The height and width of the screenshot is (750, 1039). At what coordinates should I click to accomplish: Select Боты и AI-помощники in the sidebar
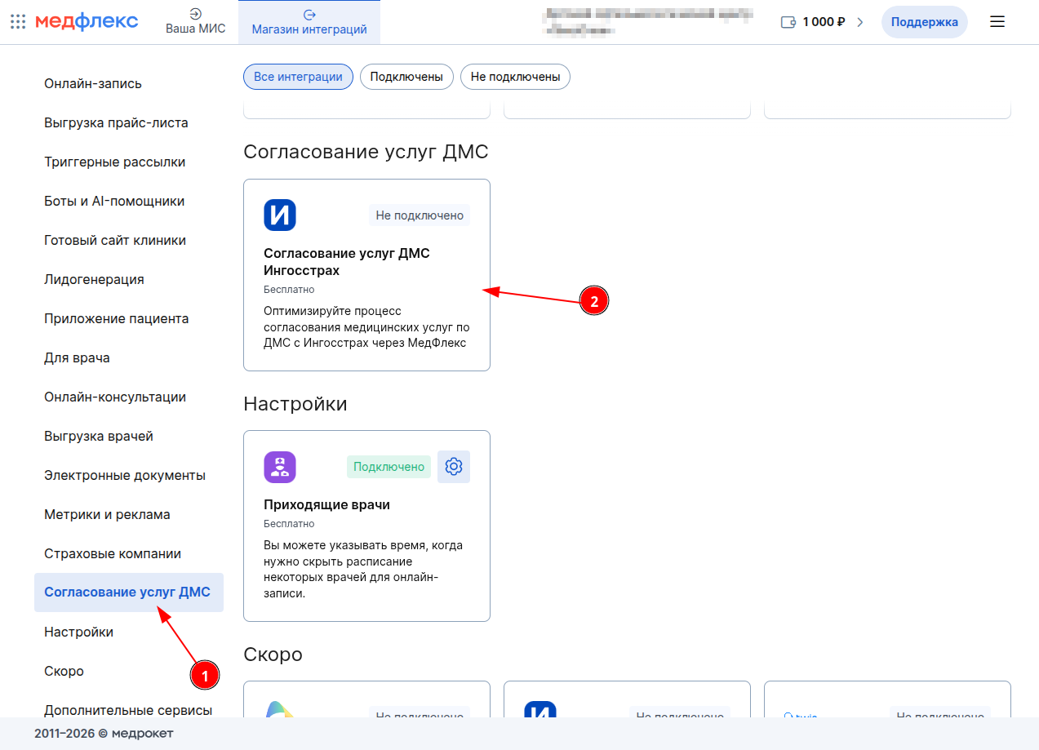click(x=114, y=201)
